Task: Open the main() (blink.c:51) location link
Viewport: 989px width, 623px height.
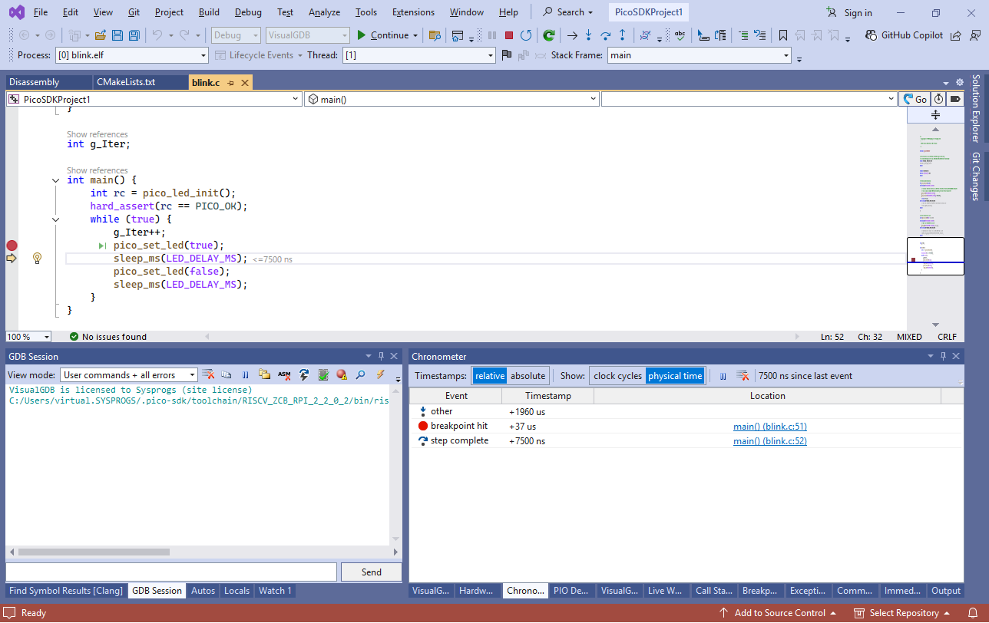Action: click(769, 427)
